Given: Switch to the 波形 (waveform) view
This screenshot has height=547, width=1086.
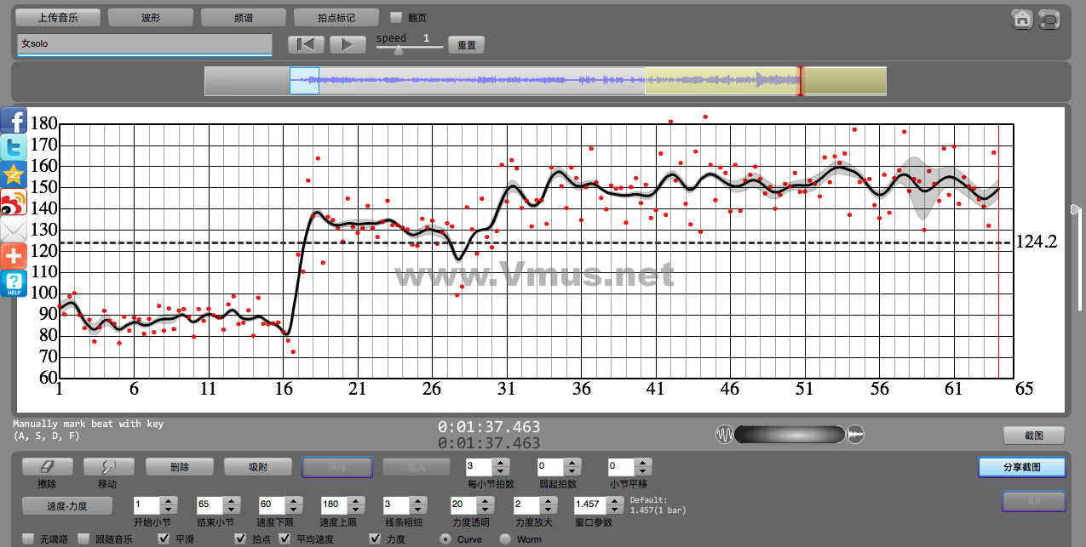Looking at the screenshot, I should pos(151,17).
